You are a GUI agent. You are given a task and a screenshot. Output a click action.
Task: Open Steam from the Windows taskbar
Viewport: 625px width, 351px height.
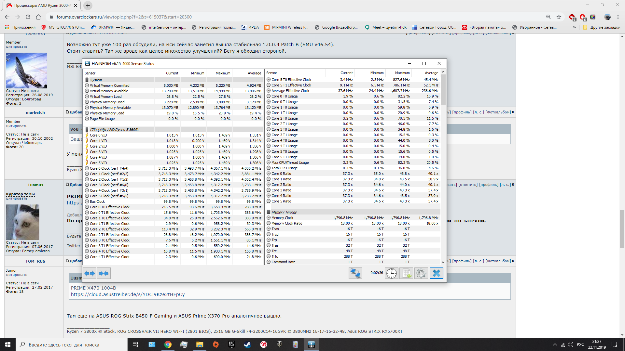point(247,344)
